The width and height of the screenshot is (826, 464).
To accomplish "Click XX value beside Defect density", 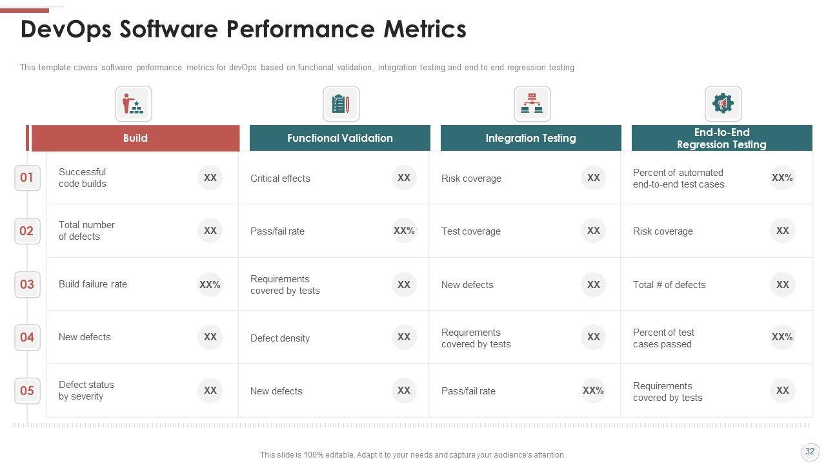I will pyautogui.click(x=404, y=337).
